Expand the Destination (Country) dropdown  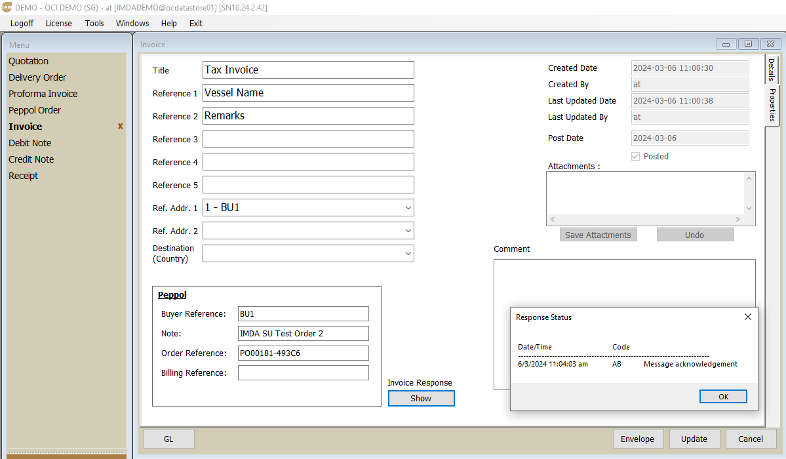(408, 253)
